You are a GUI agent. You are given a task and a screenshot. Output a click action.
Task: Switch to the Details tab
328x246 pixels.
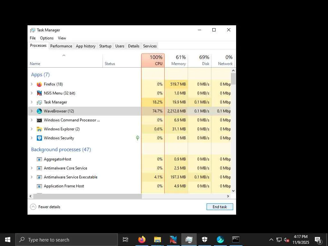[134, 46]
